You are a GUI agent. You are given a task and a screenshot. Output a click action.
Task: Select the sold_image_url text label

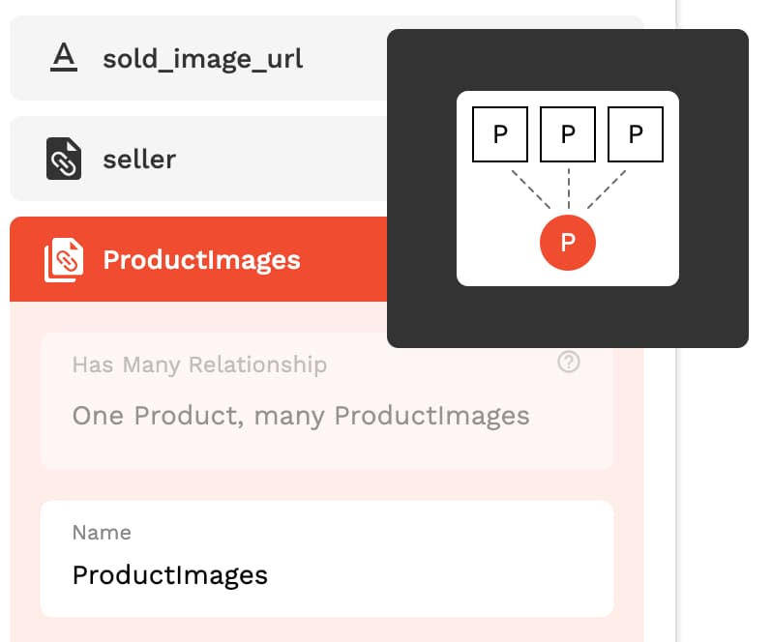(x=202, y=60)
